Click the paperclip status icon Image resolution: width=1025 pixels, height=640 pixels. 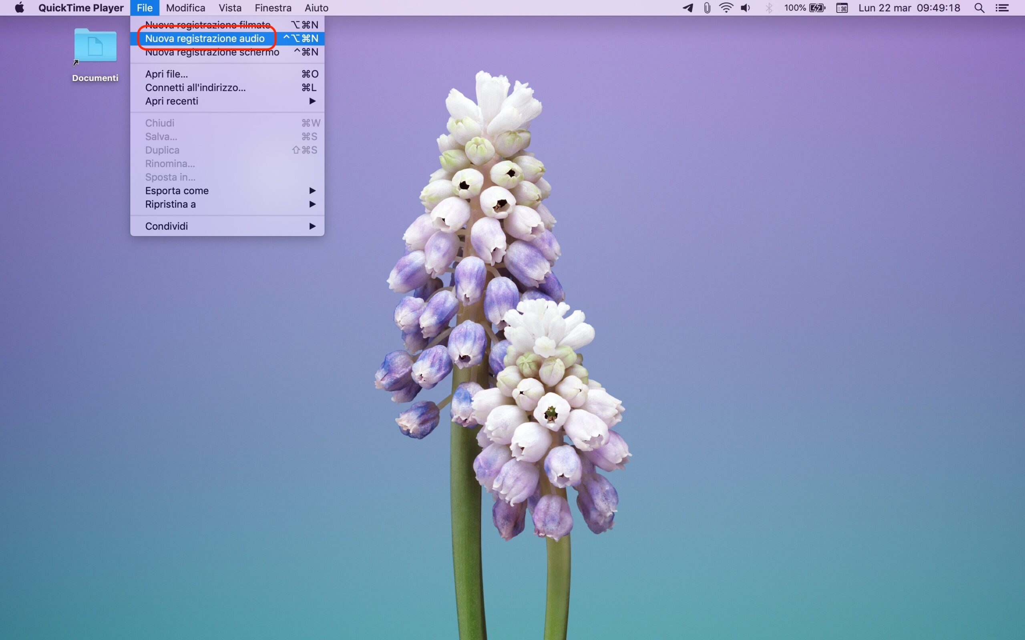point(707,8)
